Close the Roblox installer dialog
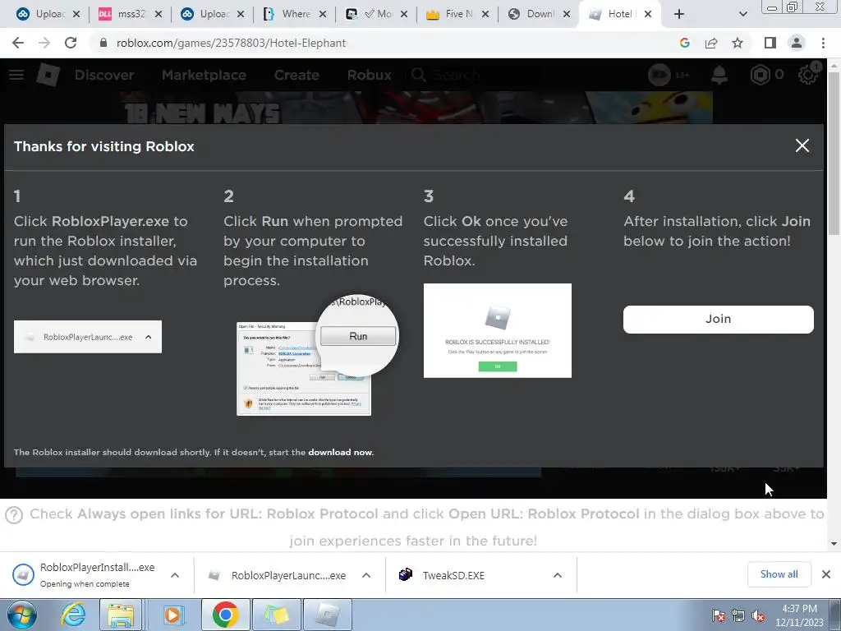This screenshot has width=841, height=631. [802, 145]
